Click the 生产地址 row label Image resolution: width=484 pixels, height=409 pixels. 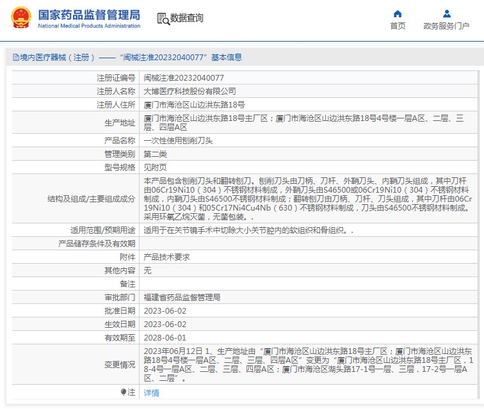pyautogui.click(x=120, y=122)
